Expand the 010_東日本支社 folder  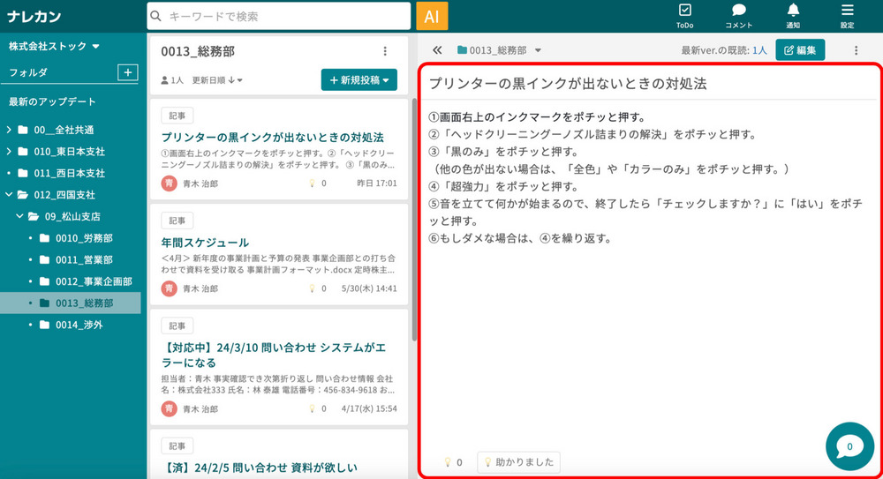click(9, 152)
